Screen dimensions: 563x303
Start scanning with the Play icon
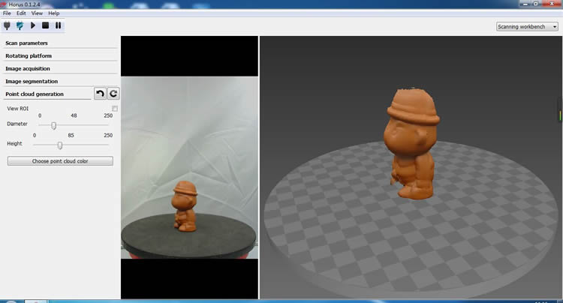pos(33,25)
